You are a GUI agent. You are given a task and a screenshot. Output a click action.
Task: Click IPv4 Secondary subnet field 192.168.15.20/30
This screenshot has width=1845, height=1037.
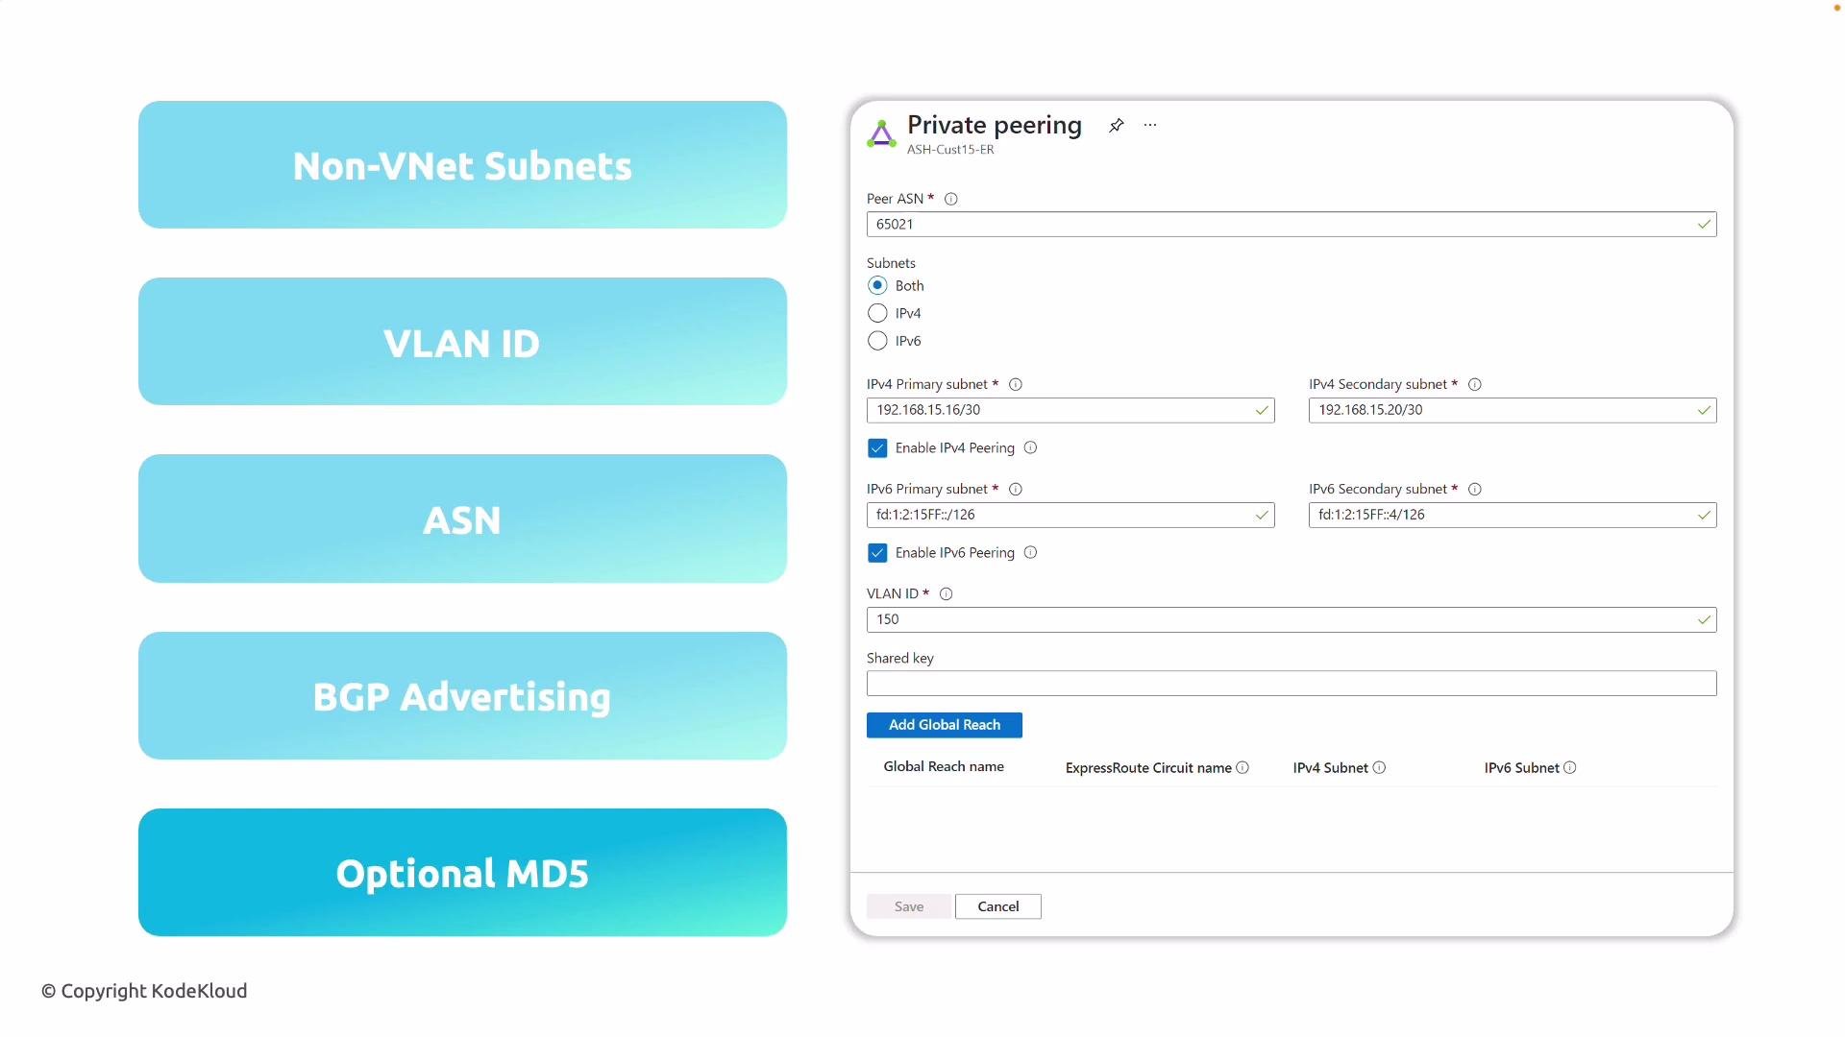[x=1513, y=410]
